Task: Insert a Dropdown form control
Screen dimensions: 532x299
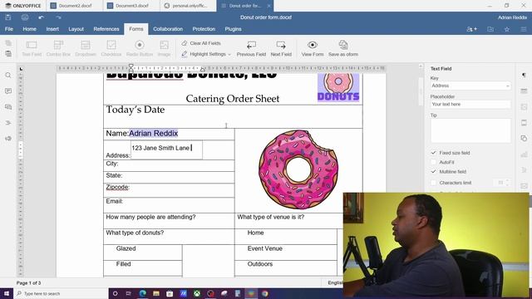Action: [x=86, y=48]
